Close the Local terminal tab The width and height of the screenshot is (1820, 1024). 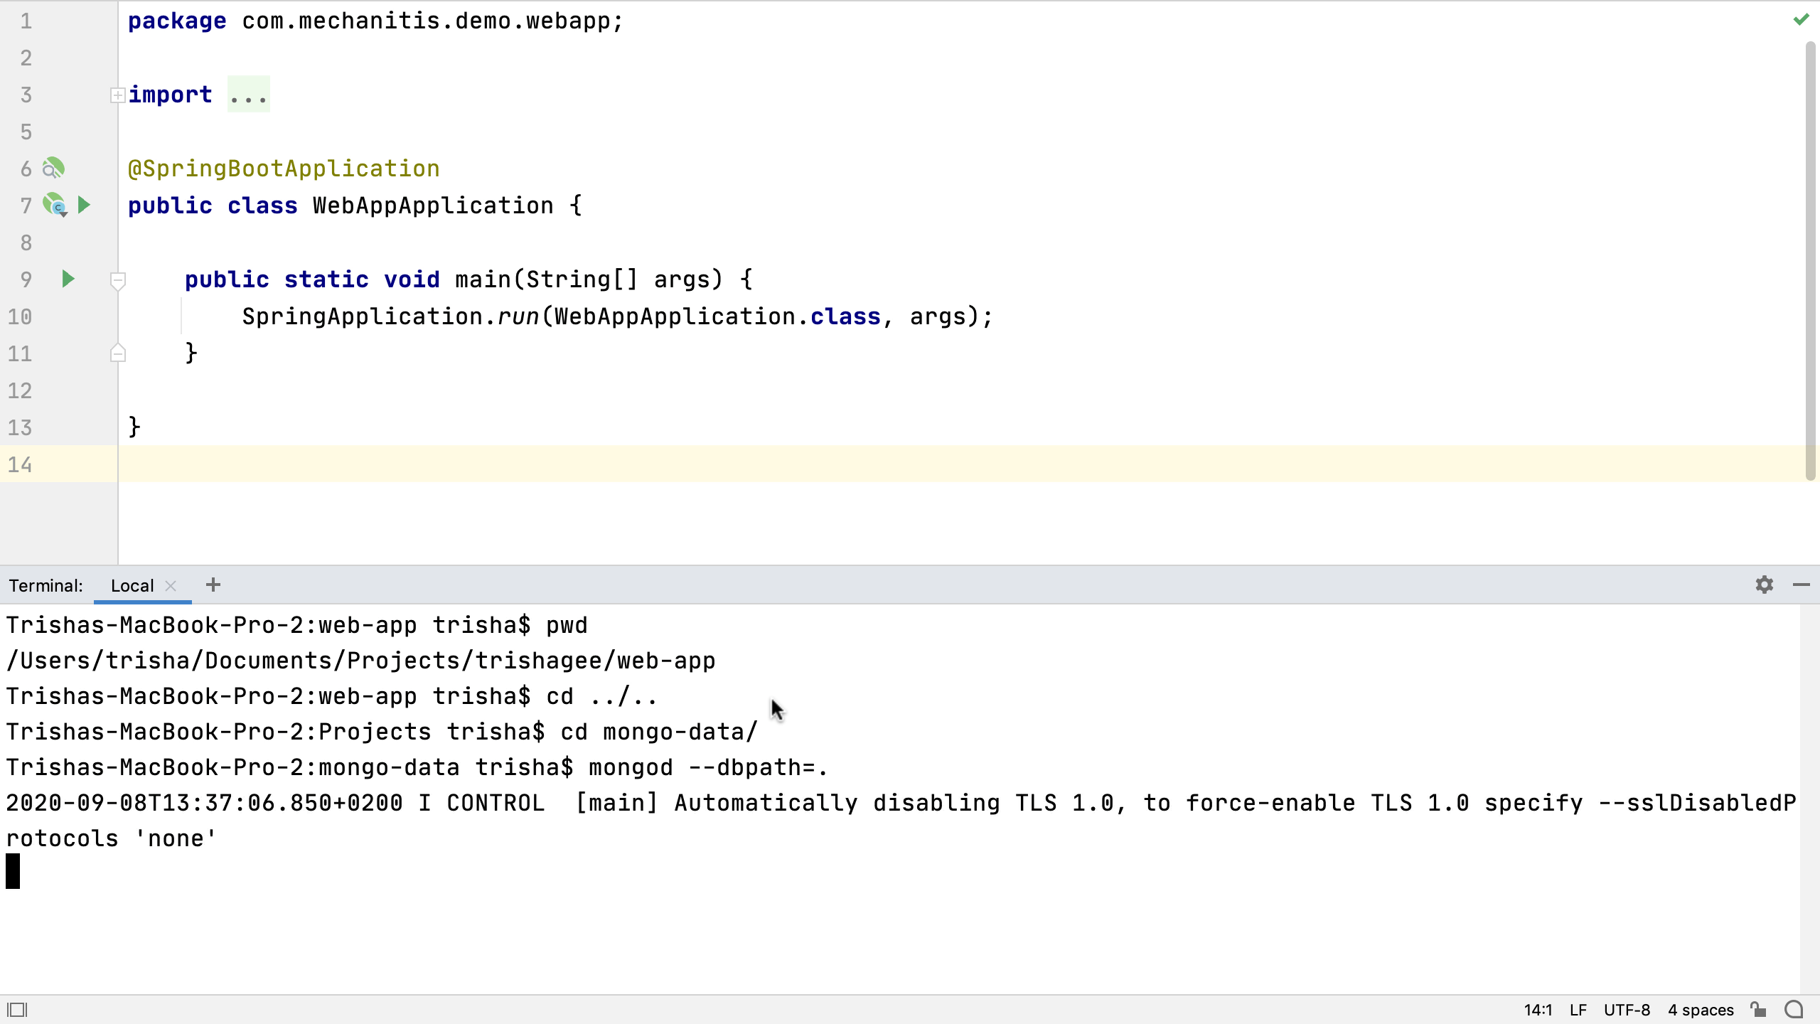tap(171, 585)
